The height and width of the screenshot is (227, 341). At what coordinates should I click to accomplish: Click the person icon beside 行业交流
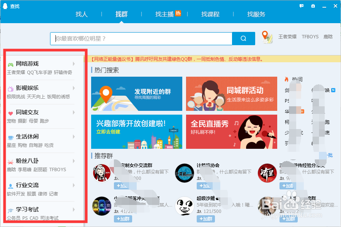(10, 186)
